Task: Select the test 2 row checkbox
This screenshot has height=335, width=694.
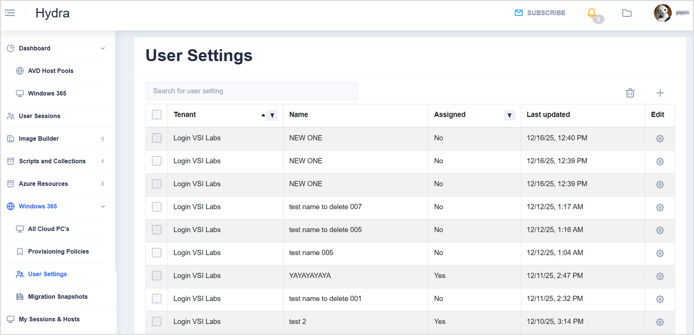Action: point(157,322)
